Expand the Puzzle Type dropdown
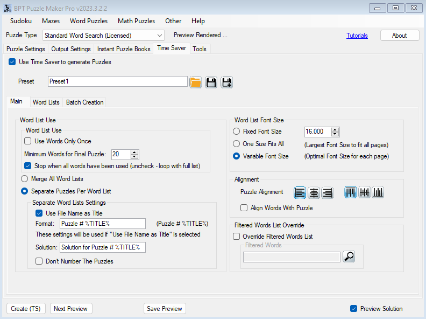The height and width of the screenshot is (319, 426). [160, 36]
